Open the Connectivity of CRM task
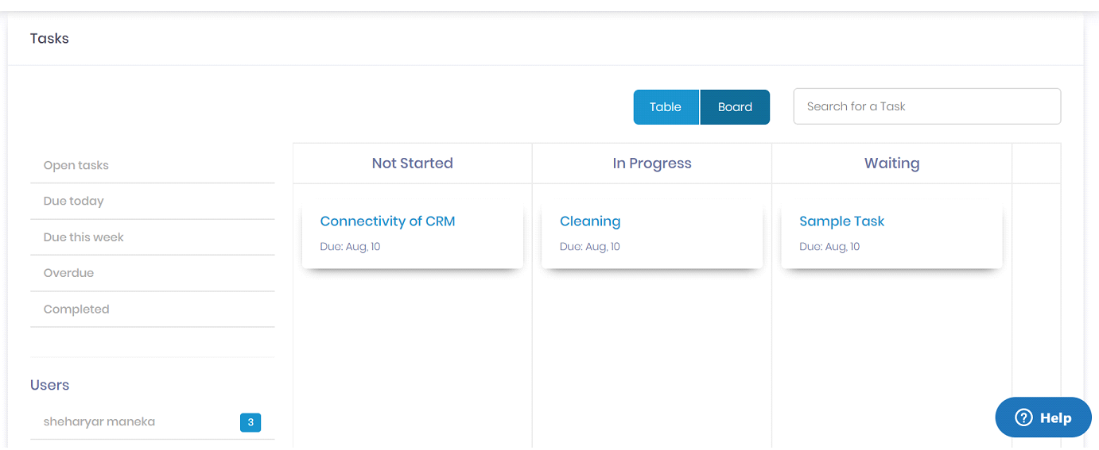The height and width of the screenshot is (450, 1099). [x=387, y=221]
